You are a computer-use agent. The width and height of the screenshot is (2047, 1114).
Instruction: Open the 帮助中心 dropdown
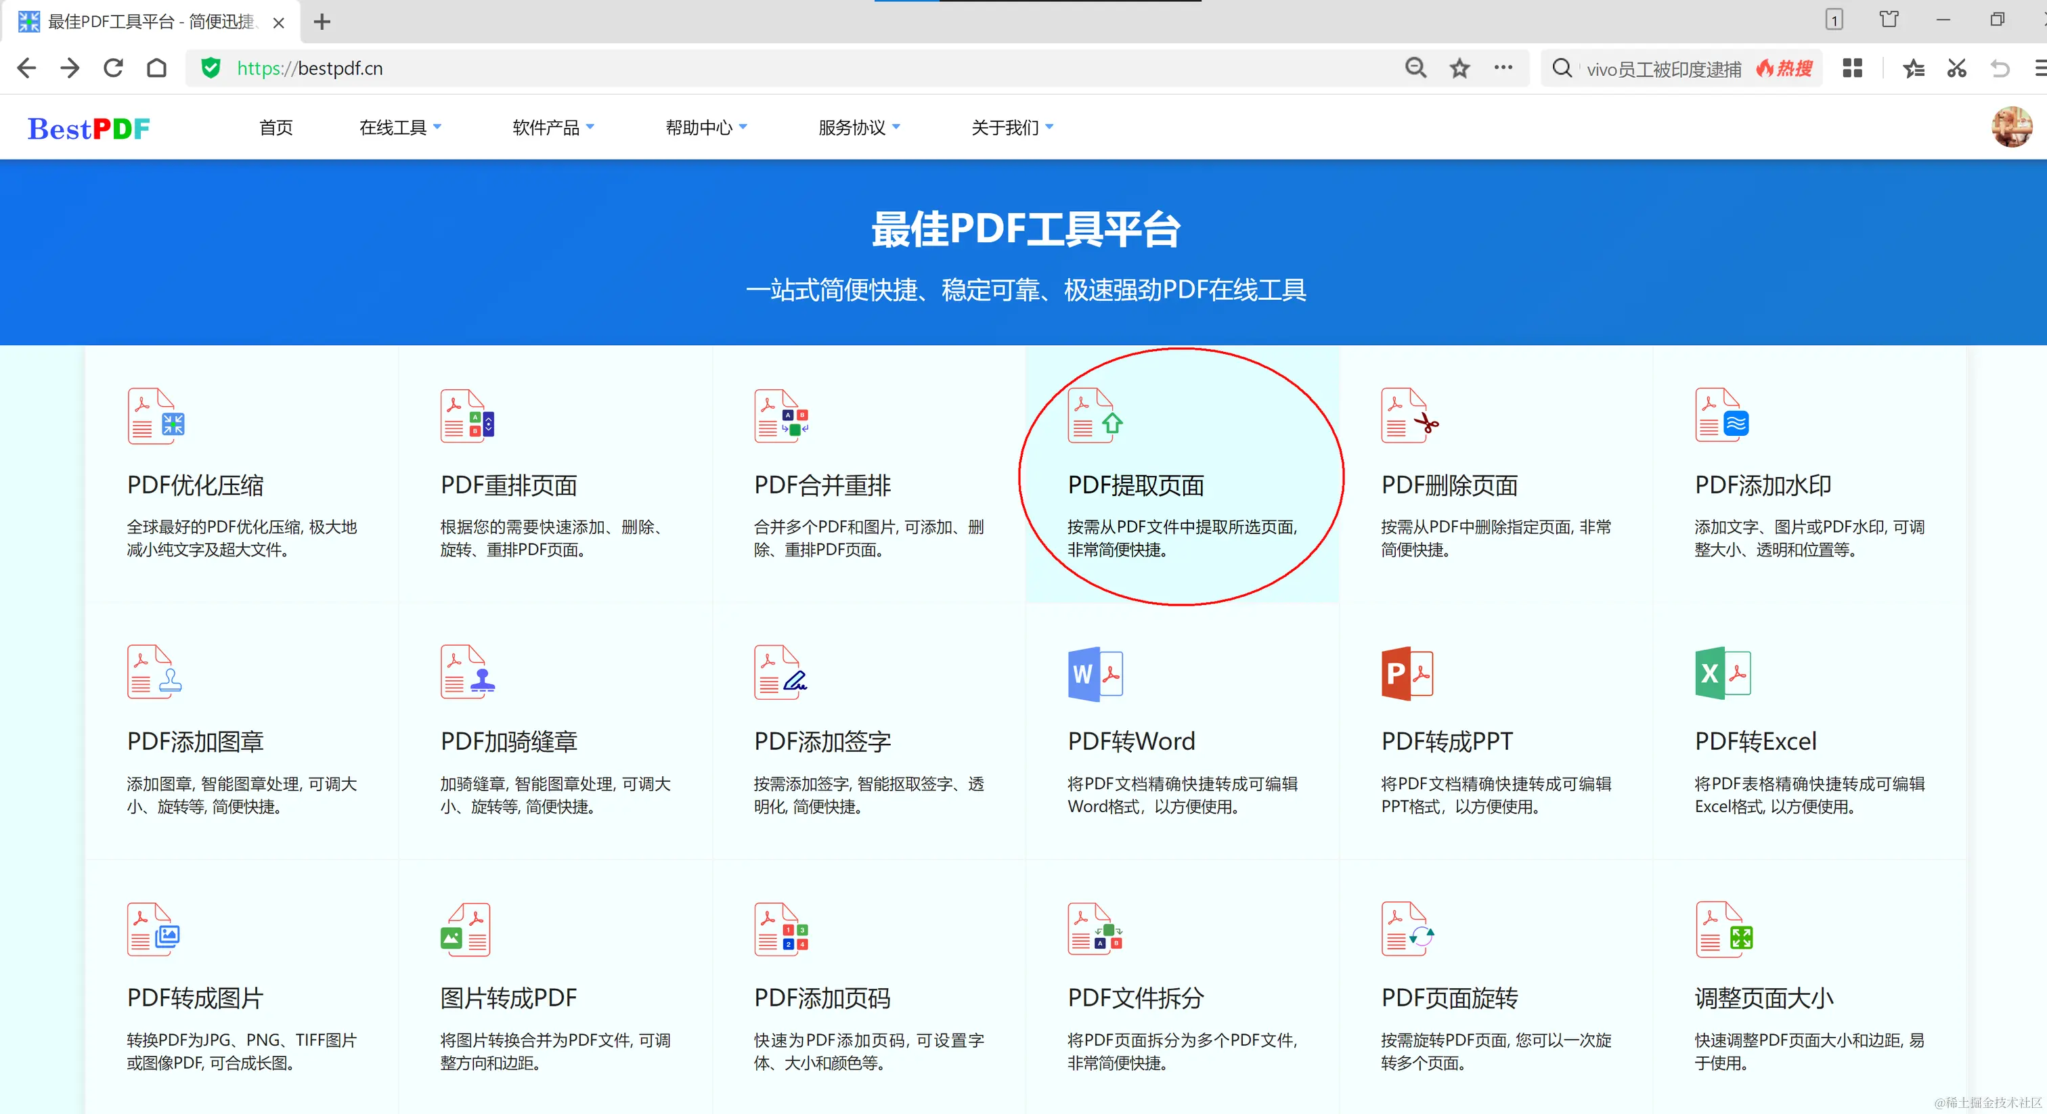click(x=705, y=127)
